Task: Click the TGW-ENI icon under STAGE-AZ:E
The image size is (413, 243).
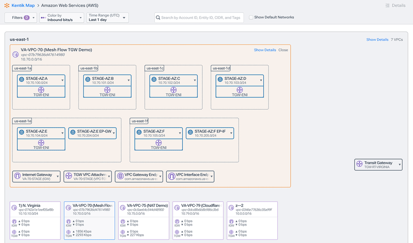Action: (x=41, y=143)
